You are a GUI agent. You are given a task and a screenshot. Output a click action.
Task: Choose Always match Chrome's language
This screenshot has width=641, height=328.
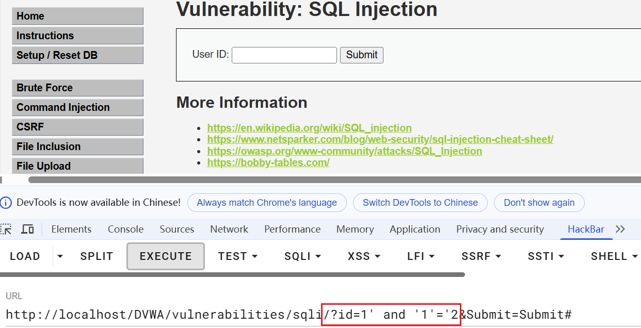pyautogui.click(x=267, y=203)
